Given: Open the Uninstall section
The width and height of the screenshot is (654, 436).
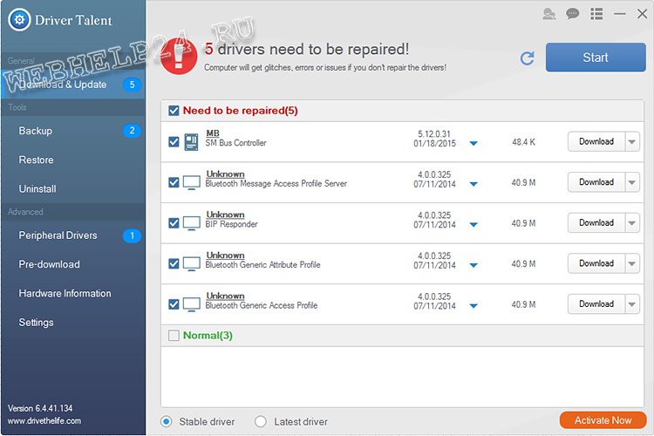Looking at the screenshot, I should pos(73,189).
